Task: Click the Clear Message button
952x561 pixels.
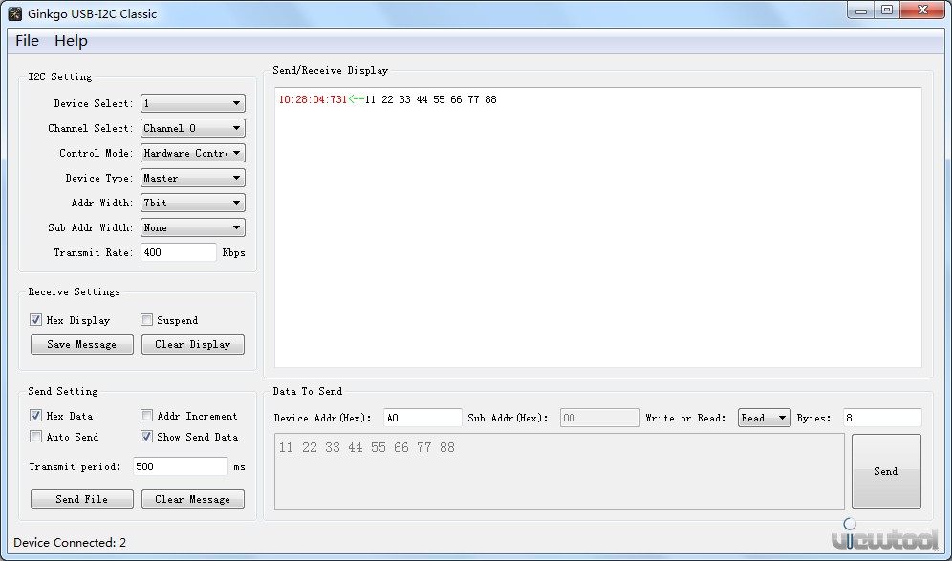Action: (x=193, y=499)
